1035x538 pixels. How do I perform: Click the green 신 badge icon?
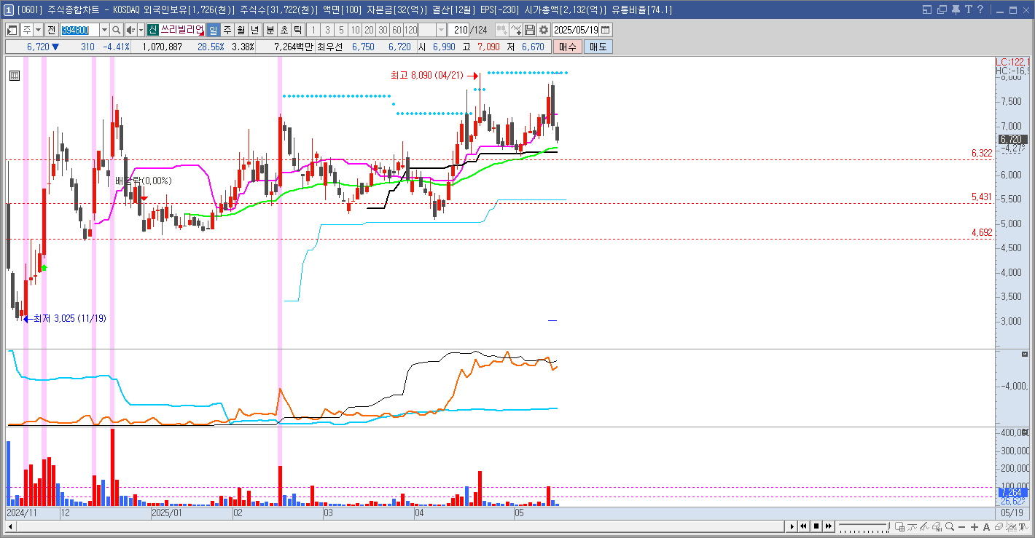tap(152, 30)
